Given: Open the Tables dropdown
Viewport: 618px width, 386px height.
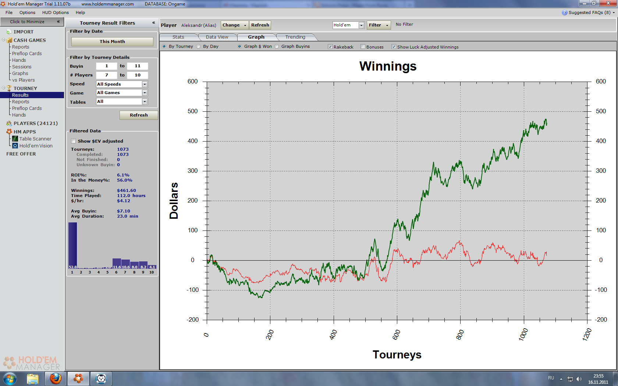Looking at the screenshot, I should 145,101.
